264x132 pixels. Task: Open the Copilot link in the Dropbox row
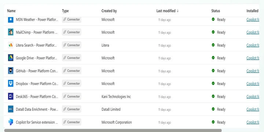(x=253, y=84)
